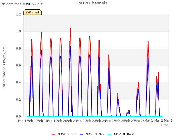Click the 1.2 y-axis tick label
This screenshot has width=186, height=140.
(x=18, y=14)
